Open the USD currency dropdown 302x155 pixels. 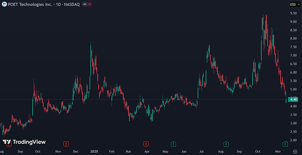295,4
